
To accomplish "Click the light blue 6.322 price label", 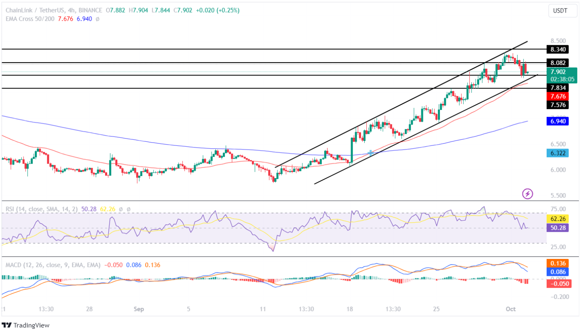I will pos(558,153).
